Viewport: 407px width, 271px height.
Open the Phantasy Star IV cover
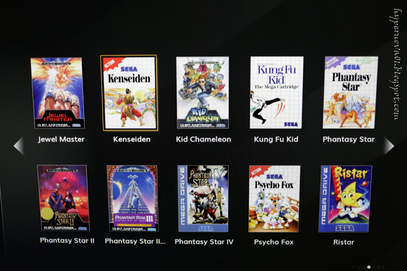coord(203,199)
